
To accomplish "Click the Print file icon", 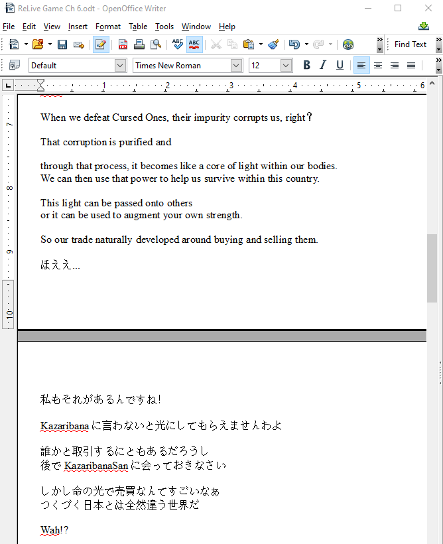I will pos(139,44).
